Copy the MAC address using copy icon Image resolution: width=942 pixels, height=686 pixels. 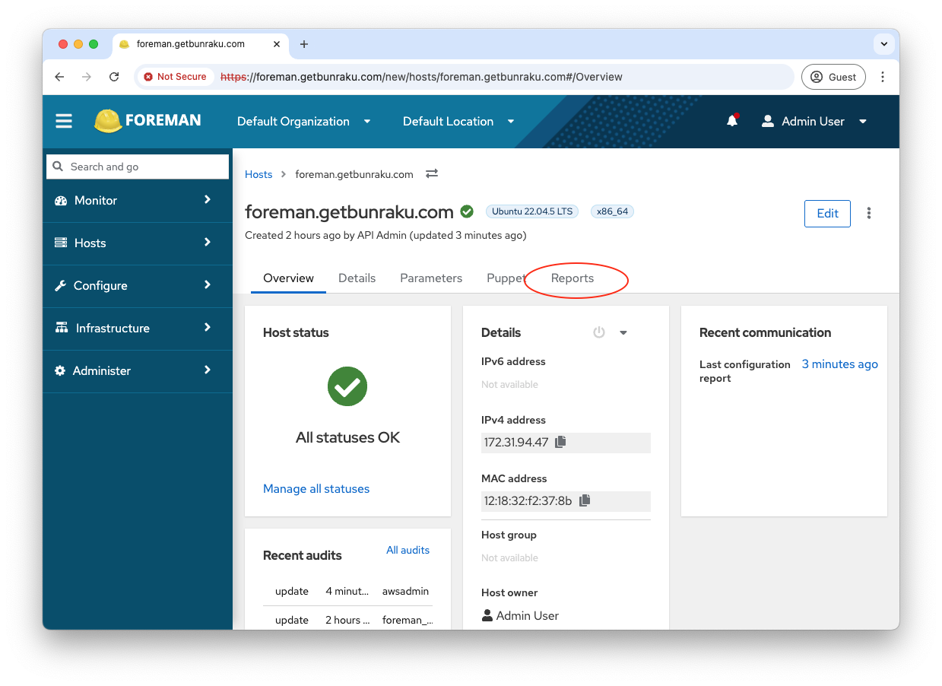pos(585,500)
